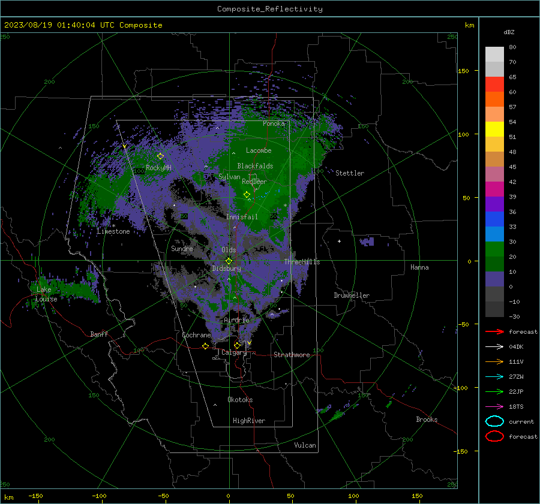The image size is (540, 504).
Task: Click the Sundre town label
Action: (x=182, y=248)
